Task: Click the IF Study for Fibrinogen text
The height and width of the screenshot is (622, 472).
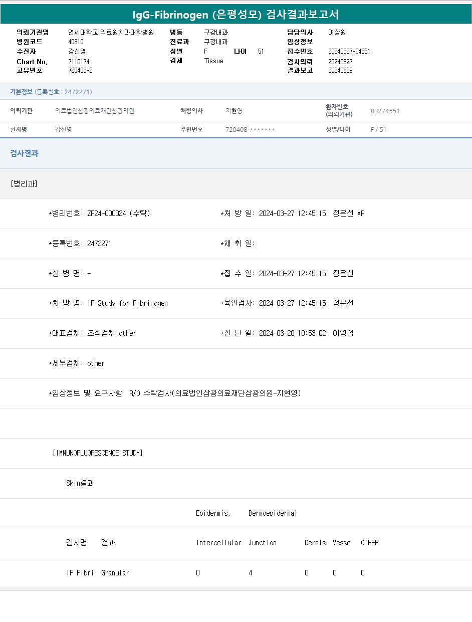Action: pyautogui.click(x=127, y=303)
